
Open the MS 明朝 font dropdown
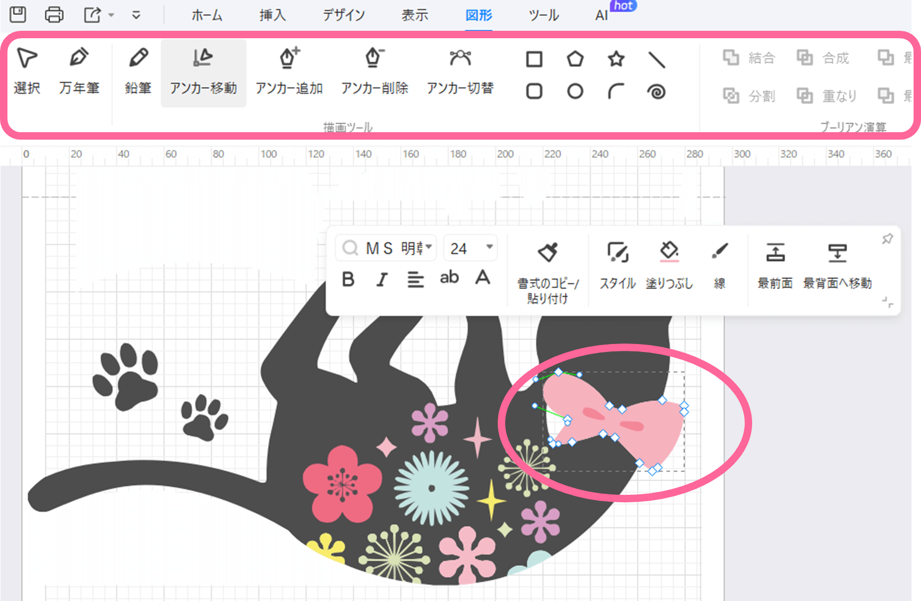429,247
